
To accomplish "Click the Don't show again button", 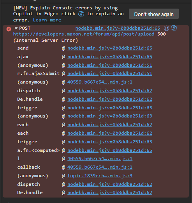I will [154, 14].
